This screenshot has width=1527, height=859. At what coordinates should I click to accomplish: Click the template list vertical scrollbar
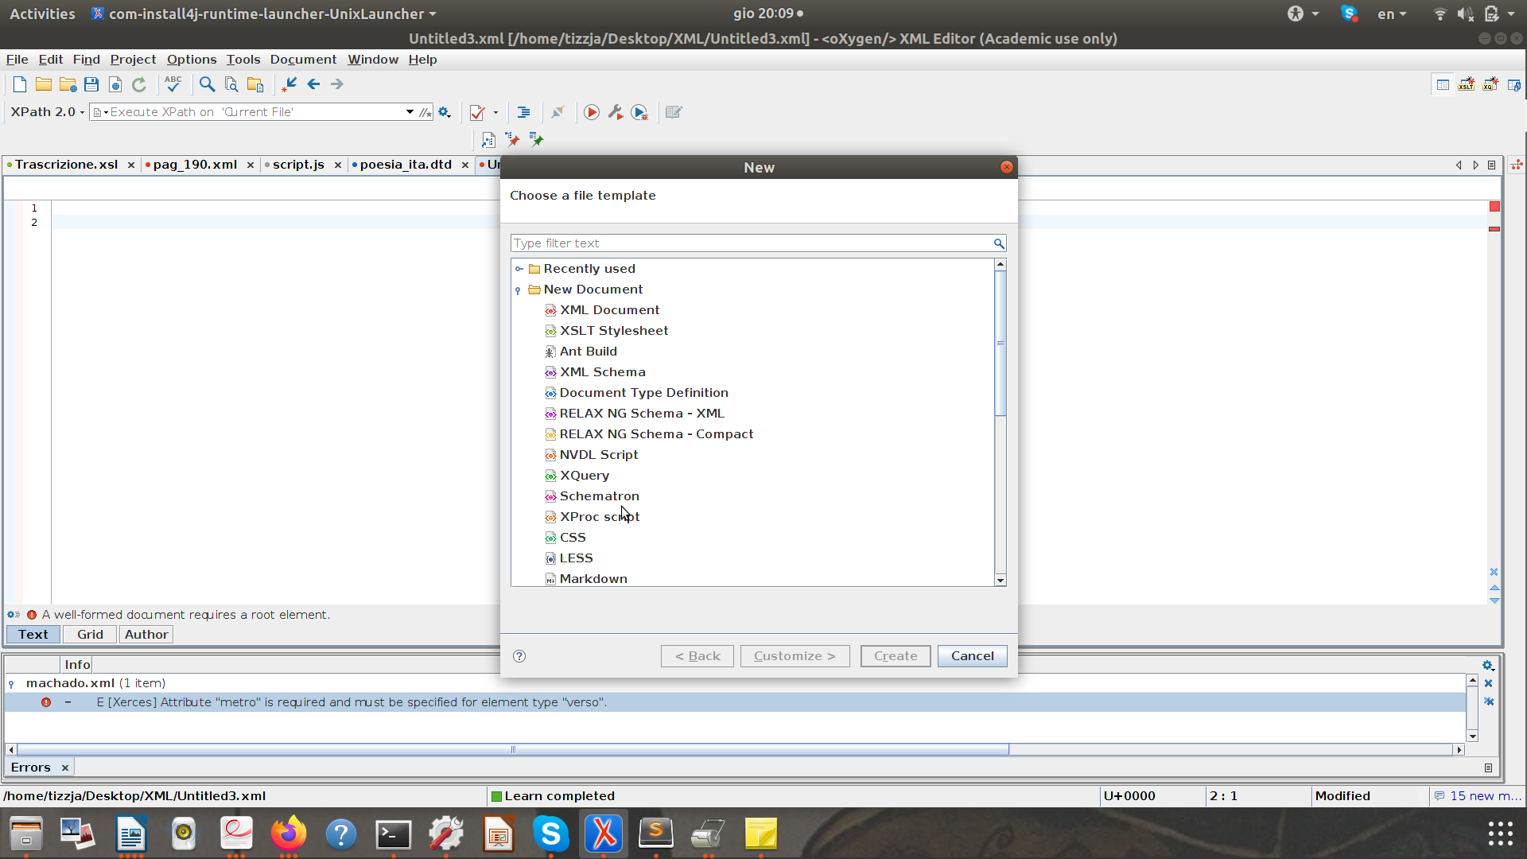coord(1001,342)
